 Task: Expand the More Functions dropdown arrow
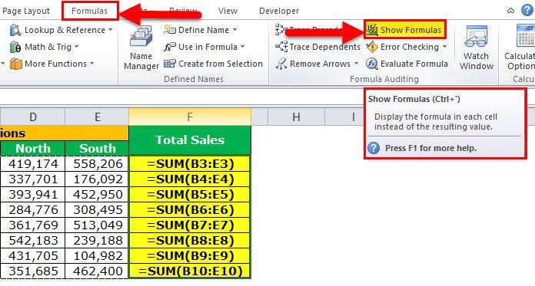coord(91,64)
